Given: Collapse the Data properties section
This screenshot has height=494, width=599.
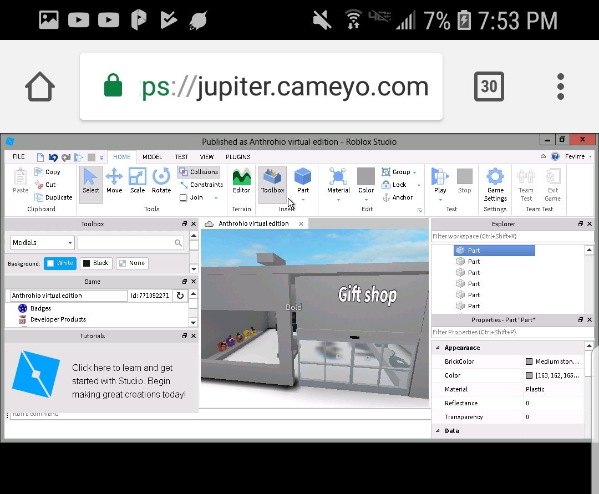Looking at the screenshot, I should [438, 431].
